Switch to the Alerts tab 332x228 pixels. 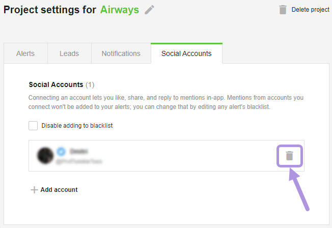[25, 53]
